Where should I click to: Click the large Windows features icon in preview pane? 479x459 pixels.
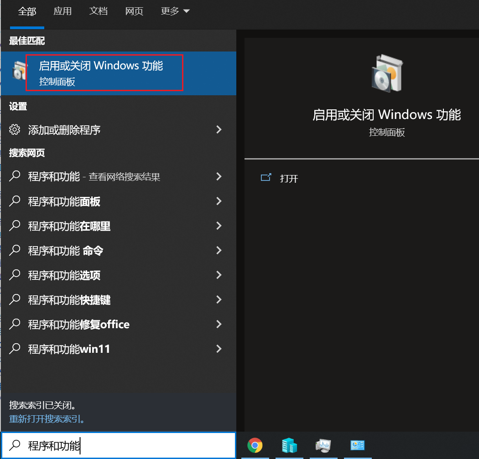[387, 73]
